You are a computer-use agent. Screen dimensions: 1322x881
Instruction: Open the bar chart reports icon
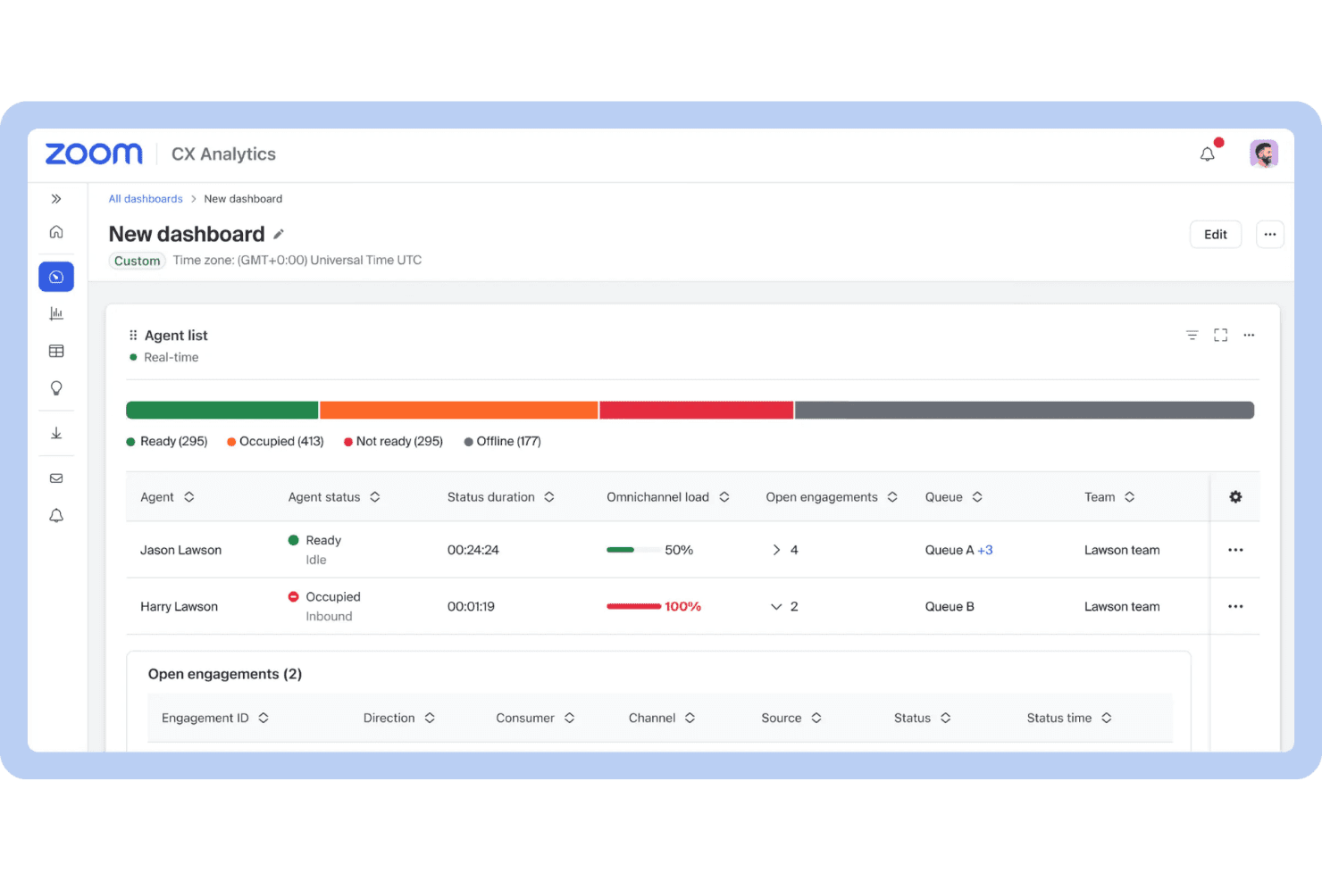(56, 313)
